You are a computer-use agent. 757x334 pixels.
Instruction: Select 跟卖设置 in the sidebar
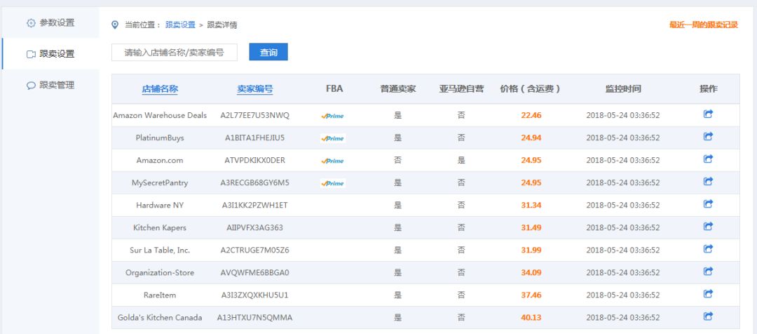pyautogui.click(x=50, y=53)
